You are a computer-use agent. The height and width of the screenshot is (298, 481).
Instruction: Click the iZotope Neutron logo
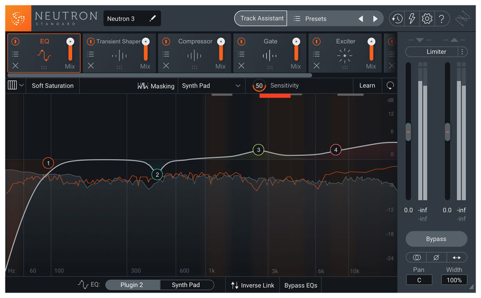click(x=18, y=19)
